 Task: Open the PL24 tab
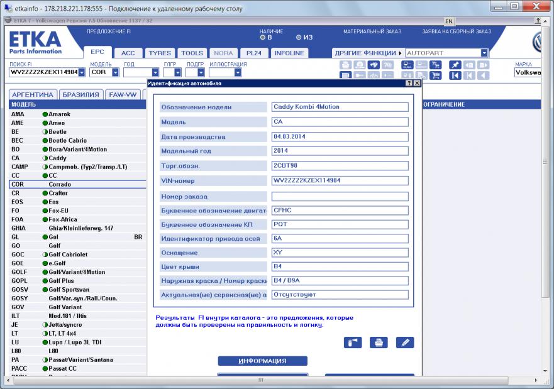click(253, 53)
